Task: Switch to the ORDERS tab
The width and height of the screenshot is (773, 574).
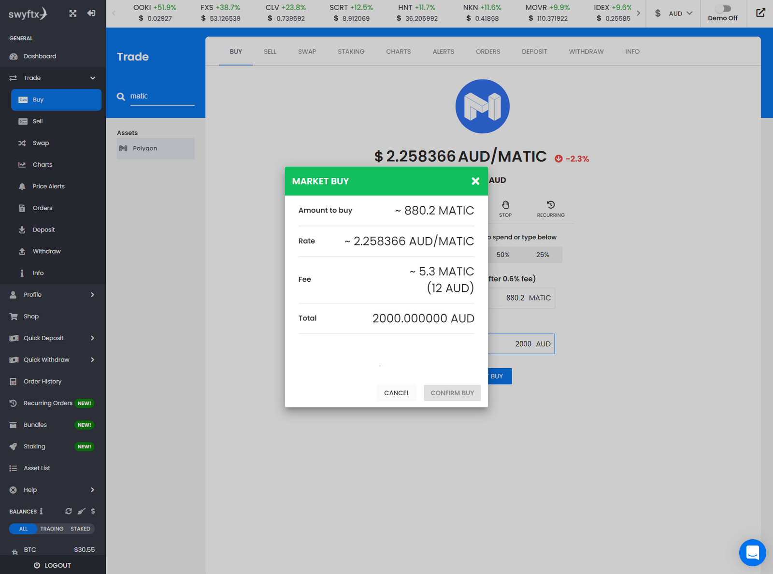Action: coord(488,52)
